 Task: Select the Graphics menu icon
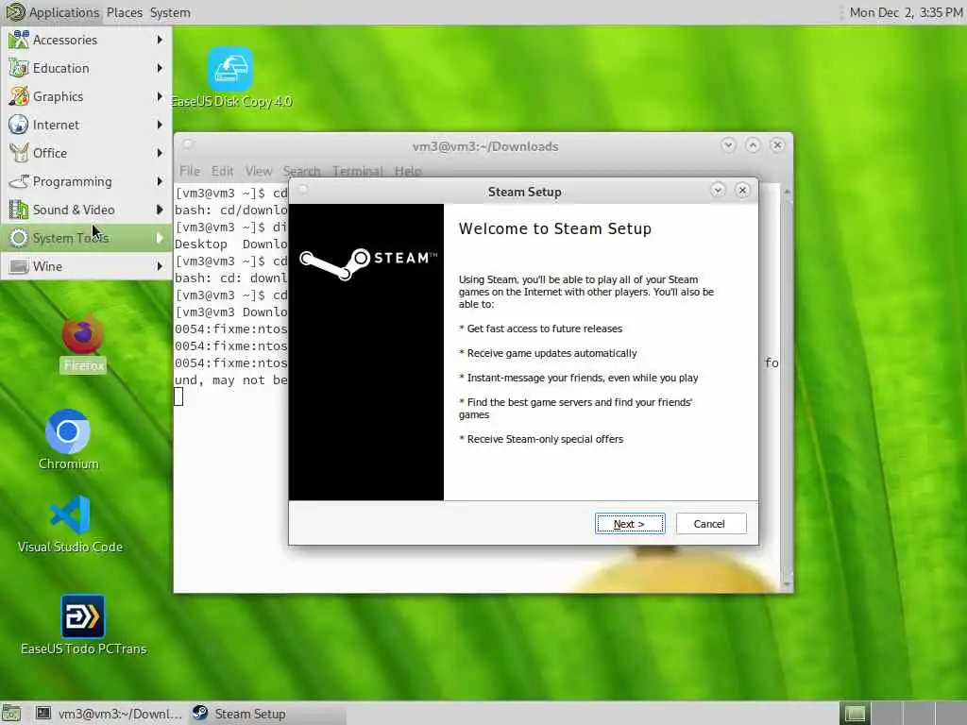(x=19, y=96)
